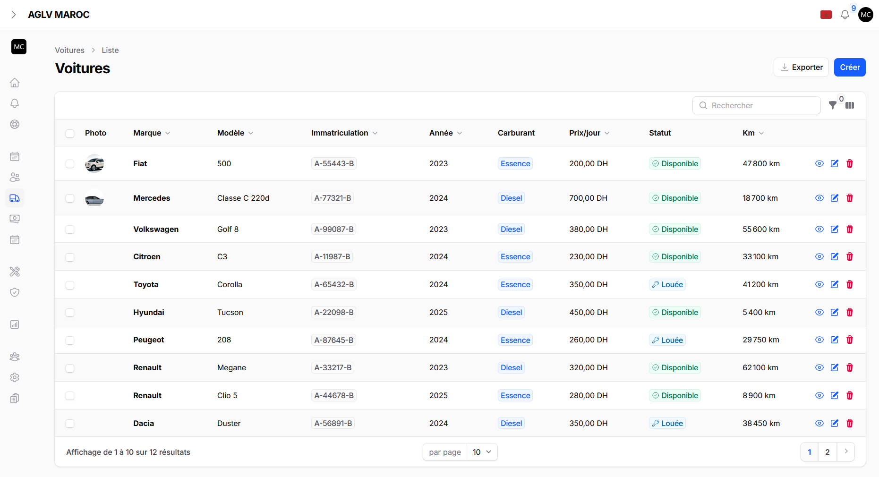Image resolution: width=879 pixels, height=477 pixels.
Task: Select the Mercedes row checkbox
Action: [x=70, y=198]
